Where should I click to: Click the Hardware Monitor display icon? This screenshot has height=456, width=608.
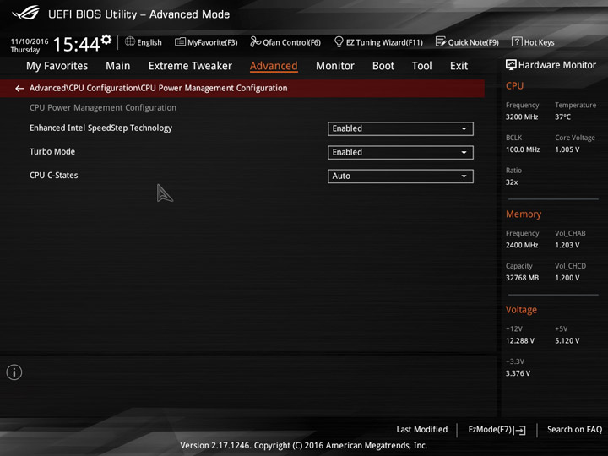click(511, 65)
